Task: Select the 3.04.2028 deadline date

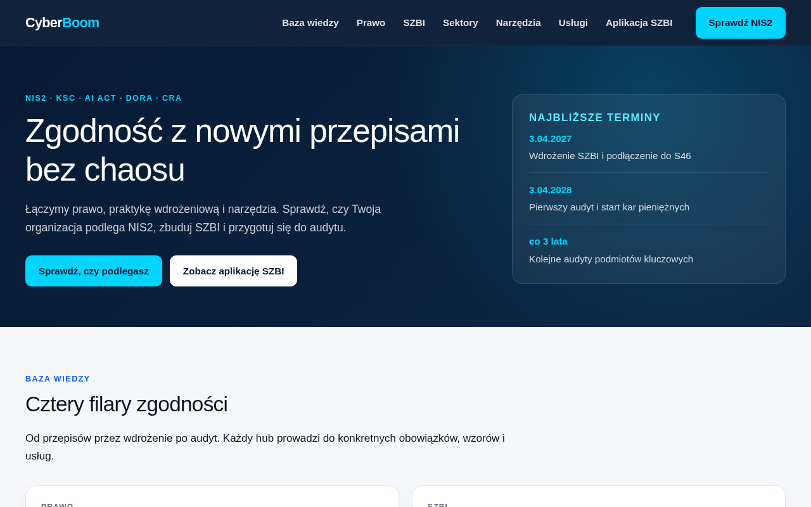Action: 551,189
